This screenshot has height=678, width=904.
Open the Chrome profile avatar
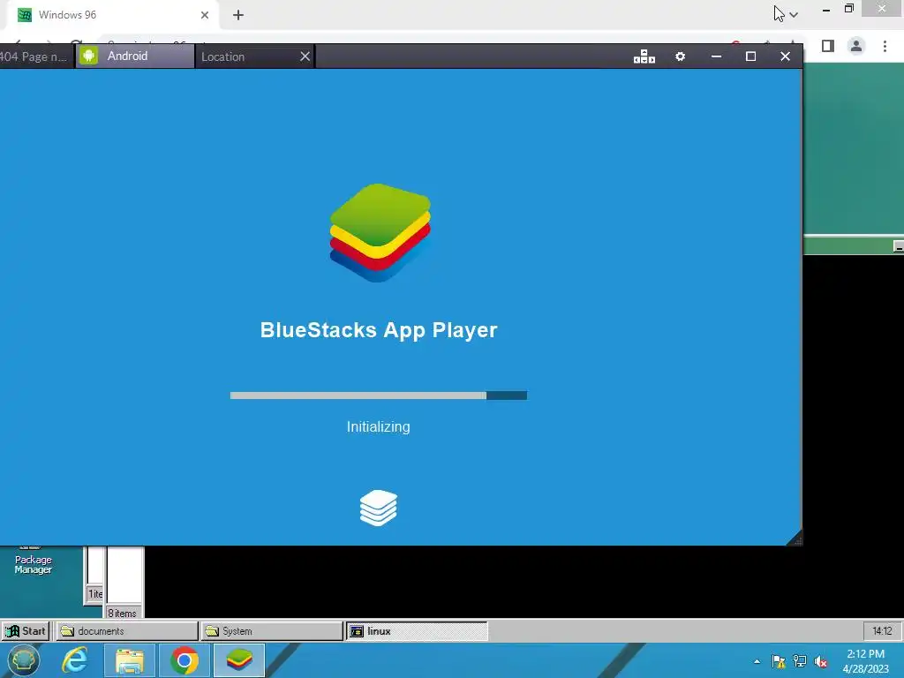point(856,46)
